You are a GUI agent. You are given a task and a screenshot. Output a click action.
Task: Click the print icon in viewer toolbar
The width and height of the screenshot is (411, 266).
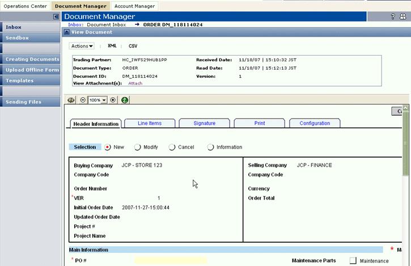point(71,100)
